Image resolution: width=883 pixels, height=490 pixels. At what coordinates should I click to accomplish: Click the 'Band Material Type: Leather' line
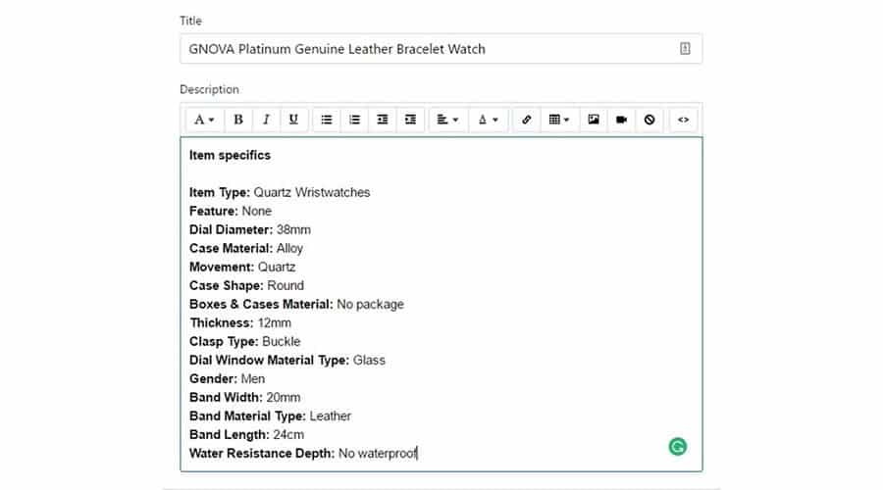tap(271, 416)
